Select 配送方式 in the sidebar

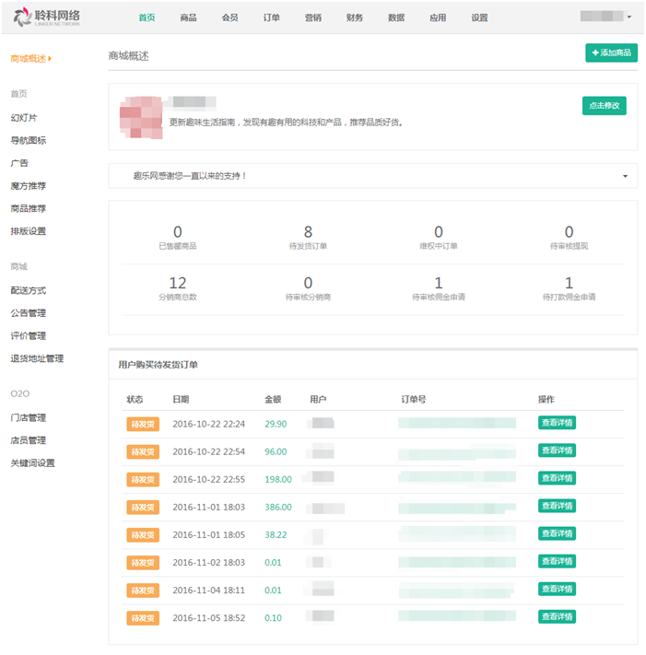(28, 290)
